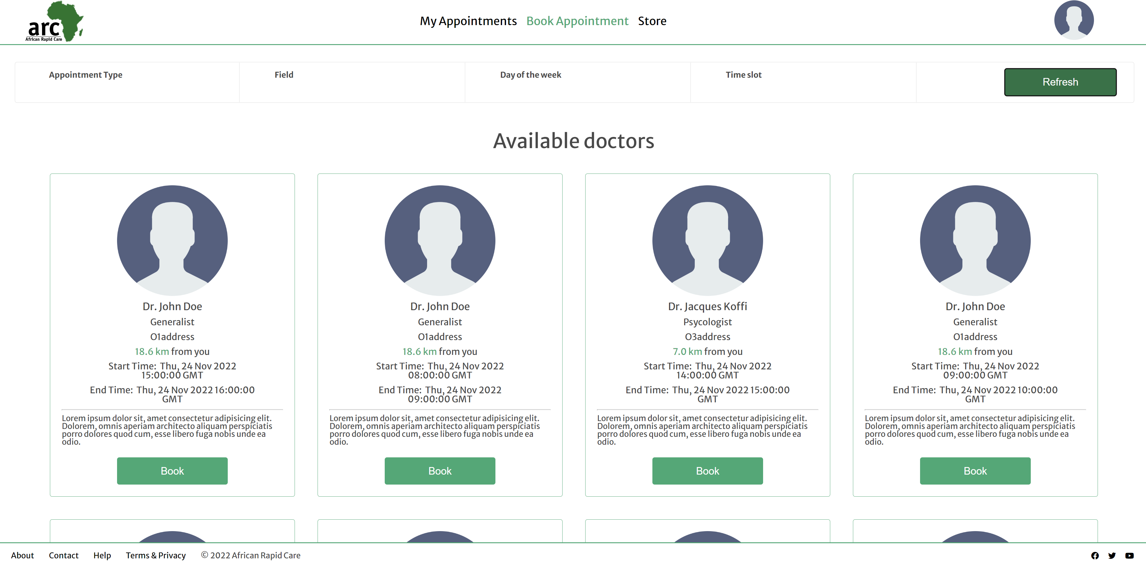Click End Time 16:00:00 GMT text

click(x=172, y=394)
